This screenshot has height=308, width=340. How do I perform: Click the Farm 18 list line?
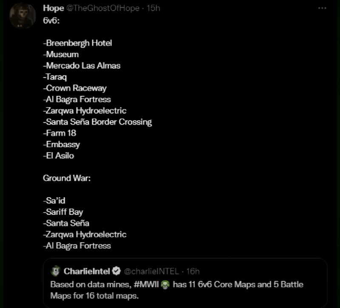[x=59, y=133]
